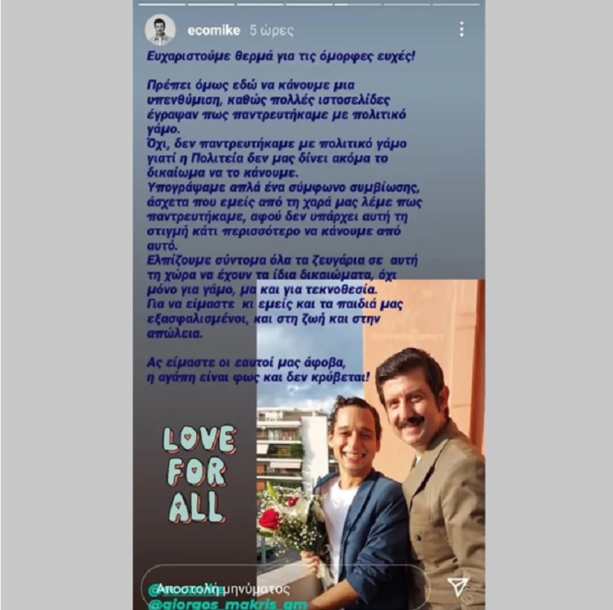
Task: Open the three-dot story options menu
Action: (462, 29)
